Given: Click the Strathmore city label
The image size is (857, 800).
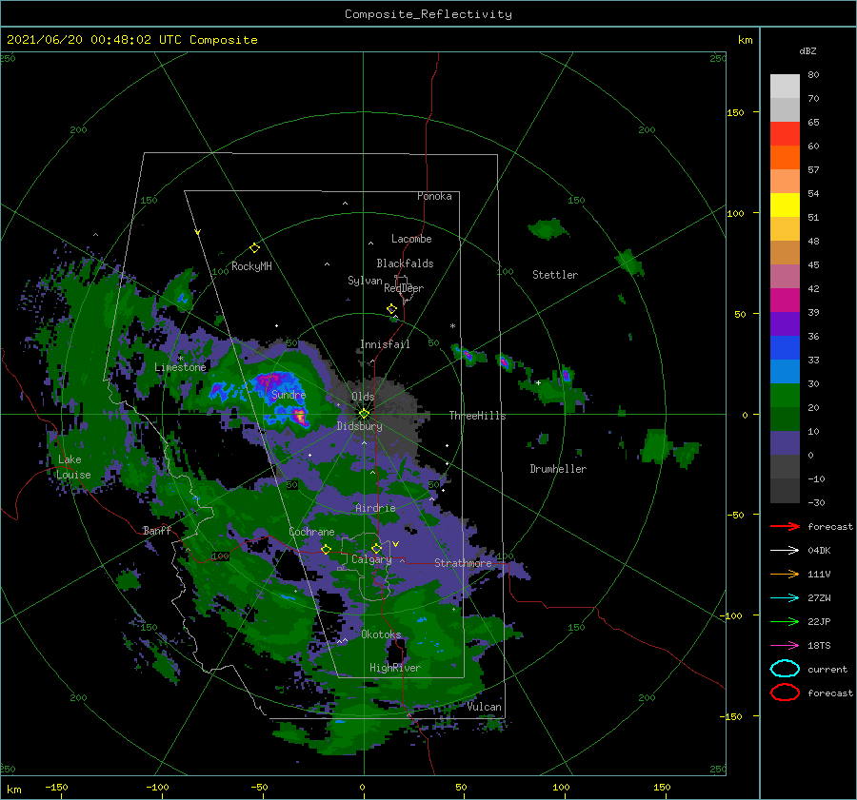Looking at the screenshot, I should 463,563.
